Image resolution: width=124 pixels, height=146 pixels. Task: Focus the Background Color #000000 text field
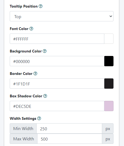click(57, 61)
